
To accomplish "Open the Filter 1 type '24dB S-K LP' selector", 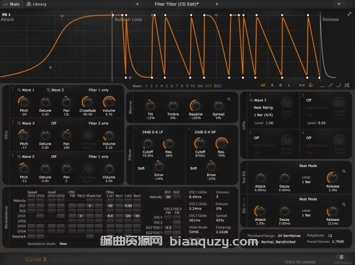I will coord(153,132).
